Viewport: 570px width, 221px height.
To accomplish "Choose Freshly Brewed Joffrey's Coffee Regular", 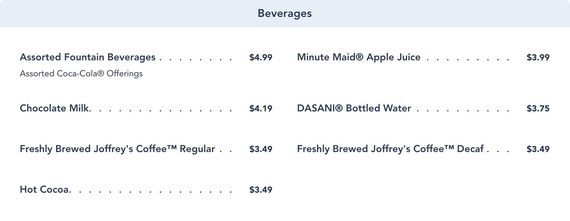I will [117, 149].
